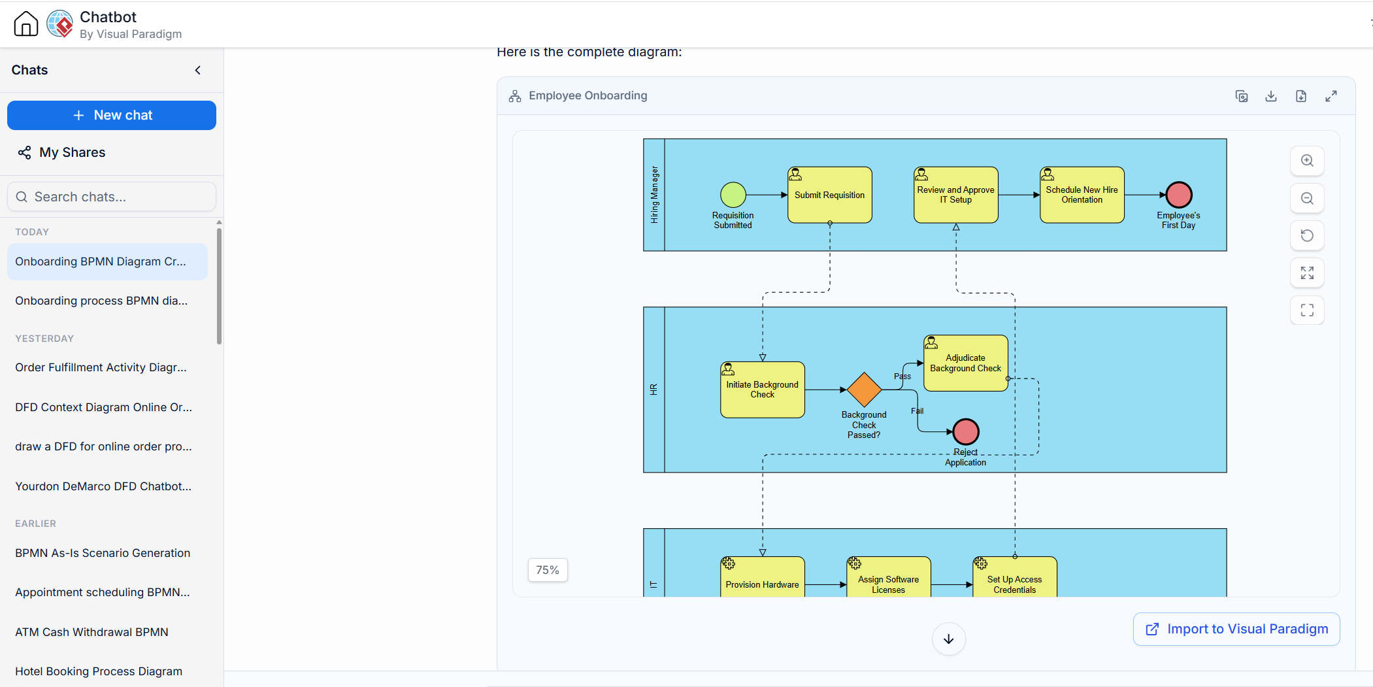
Task: Click the Fail flow label
Action: click(x=918, y=411)
